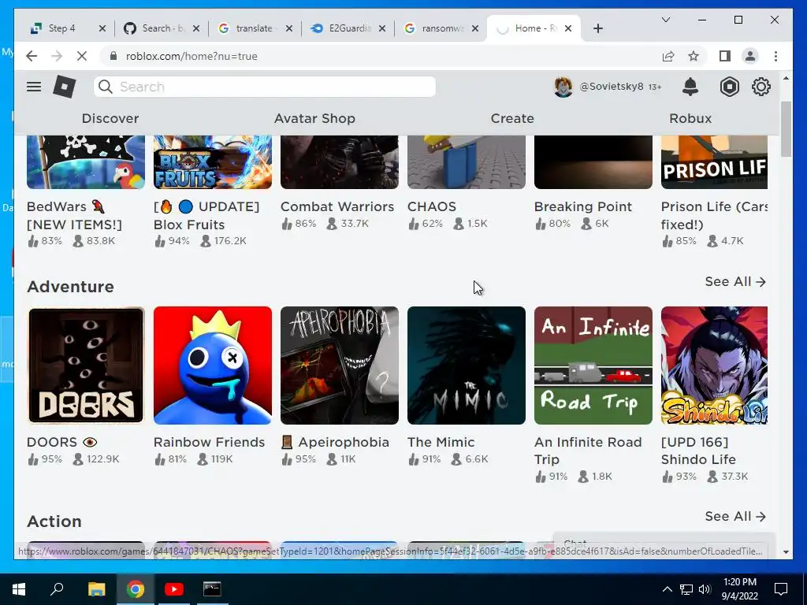The image size is (807, 605).
Task: Open the Robux hexagon icon in header
Action: click(729, 87)
